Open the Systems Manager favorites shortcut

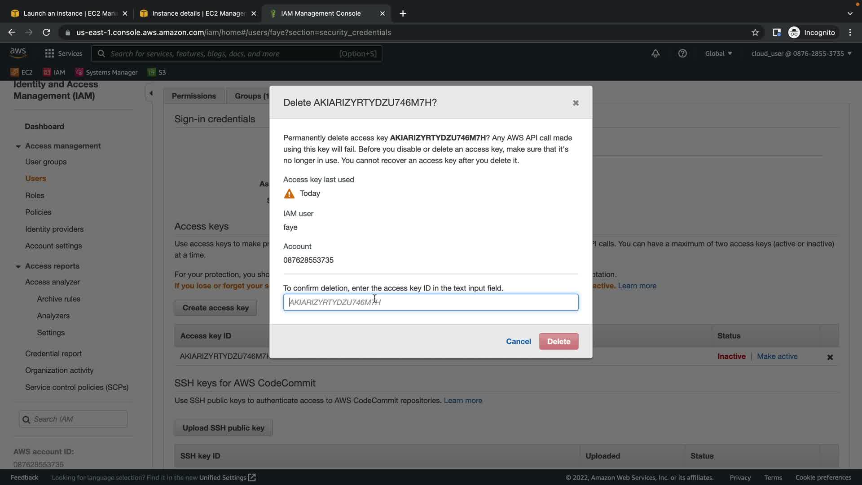[x=106, y=72]
